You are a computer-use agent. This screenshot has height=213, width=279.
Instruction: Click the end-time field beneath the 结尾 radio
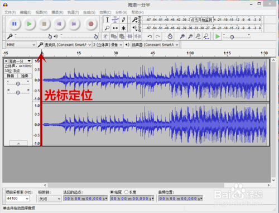point(132,198)
